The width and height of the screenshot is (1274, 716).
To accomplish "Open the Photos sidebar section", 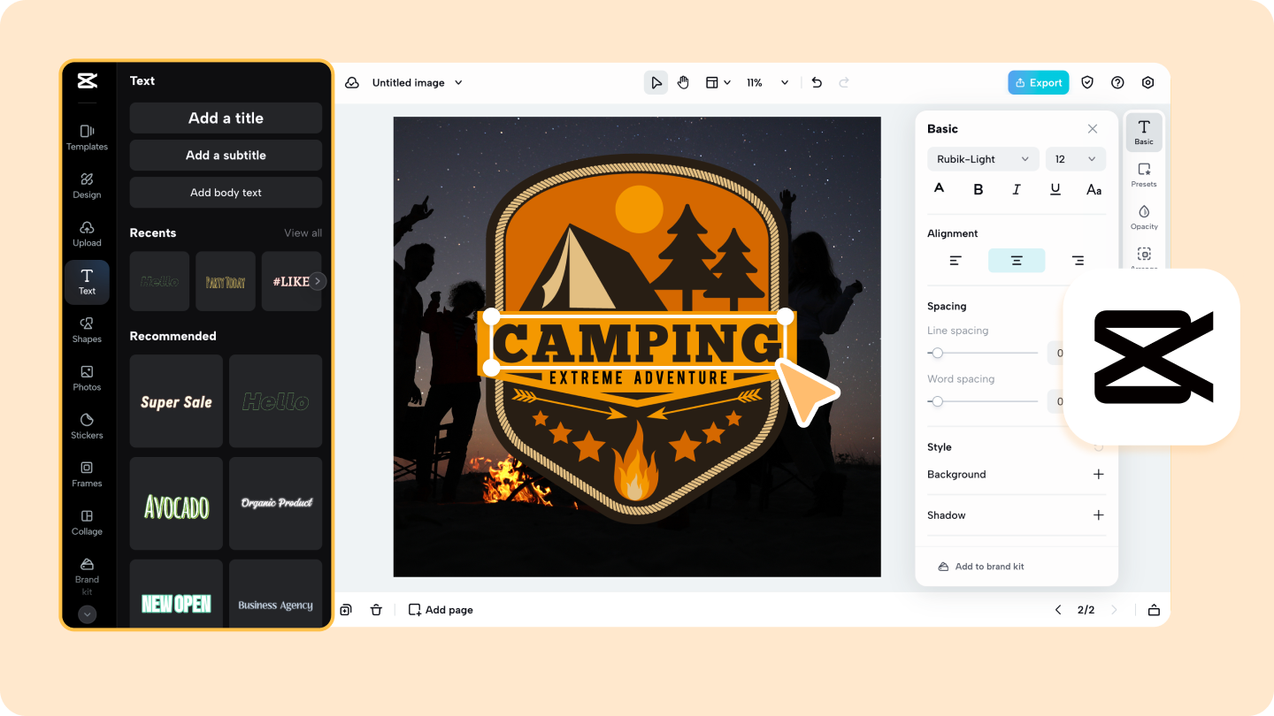I will coord(87,378).
